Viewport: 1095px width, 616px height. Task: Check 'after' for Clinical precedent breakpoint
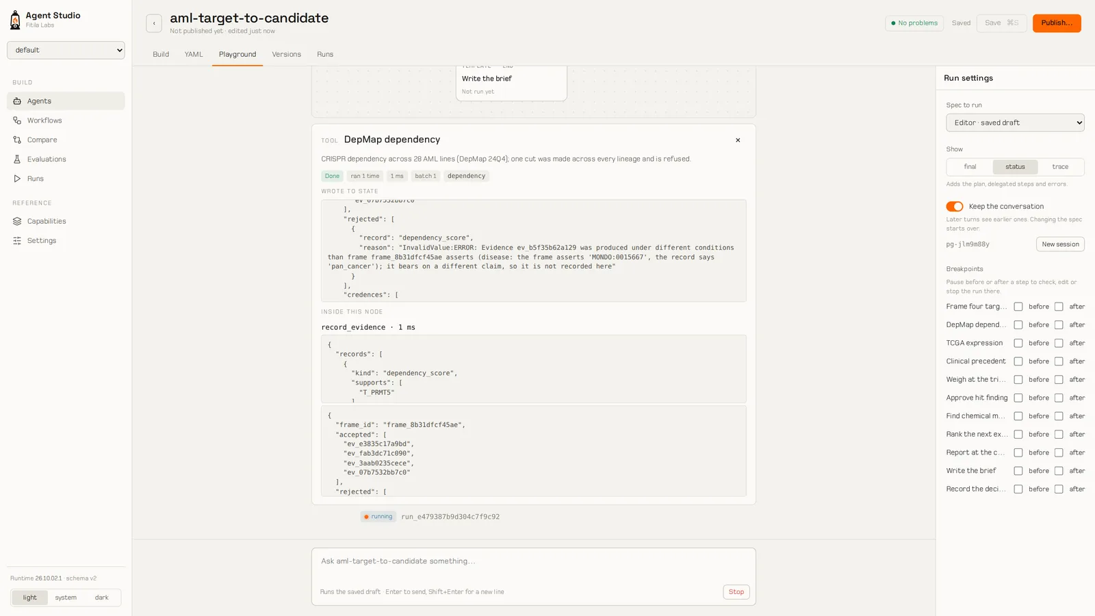click(1059, 361)
